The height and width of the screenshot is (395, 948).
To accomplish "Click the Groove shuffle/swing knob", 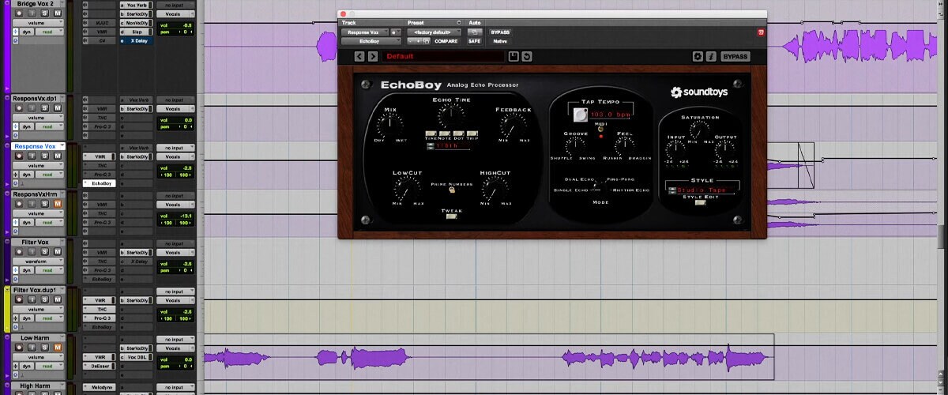I will pyautogui.click(x=574, y=145).
